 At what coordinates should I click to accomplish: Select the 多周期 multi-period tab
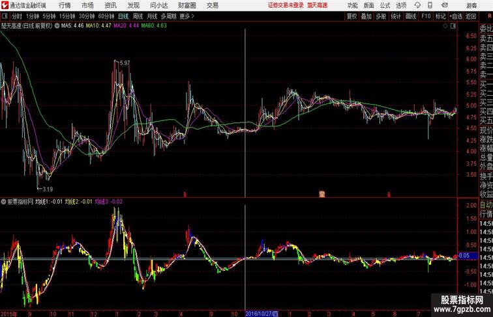(x=168, y=16)
